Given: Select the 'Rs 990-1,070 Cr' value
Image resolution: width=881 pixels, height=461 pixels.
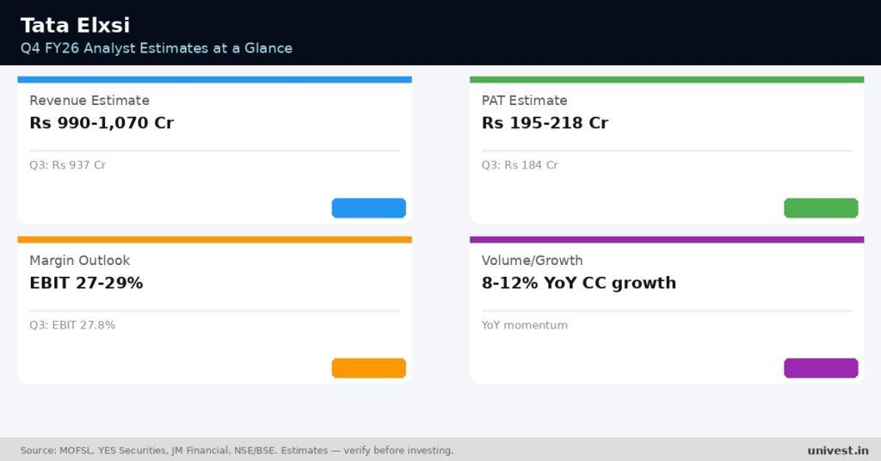Looking at the screenshot, I should [102, 123].
